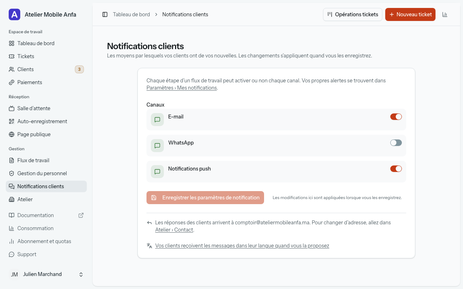Screen dimensions: 463x289
Task: Follow the Paramètres › Mes notifications link
Action: tap(182, 88)
